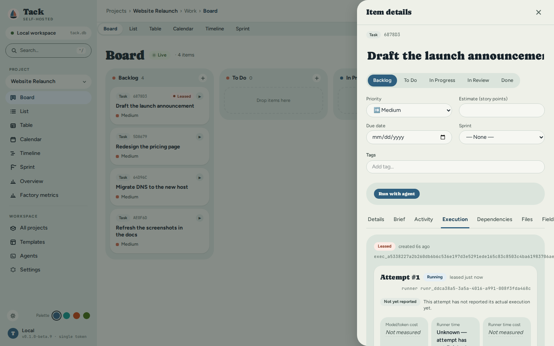Set item status to To Do
554x346 pixels.
[410, 80]
